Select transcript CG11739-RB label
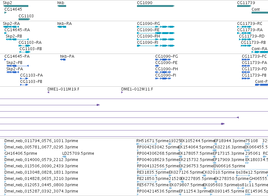 coord(253,43)
